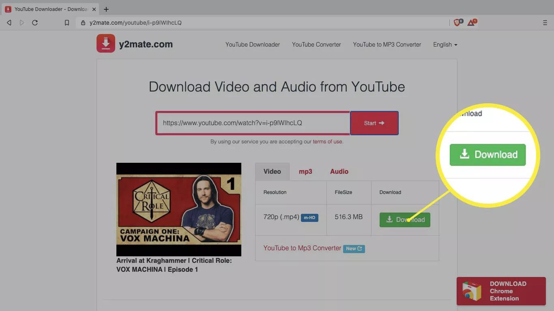Select the Video tab
Viewport: 554px width, 311px height.
coord(272,171)
